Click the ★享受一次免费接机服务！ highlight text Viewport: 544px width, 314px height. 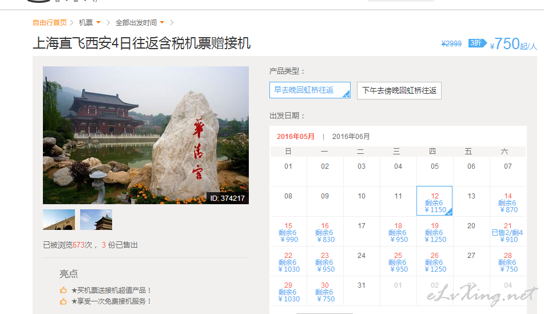pos(112,301)
